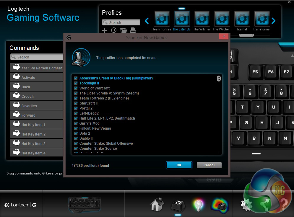Click the right arrow to scroll profiles
This screenshot has height=217, width=294.
[273, 21]
